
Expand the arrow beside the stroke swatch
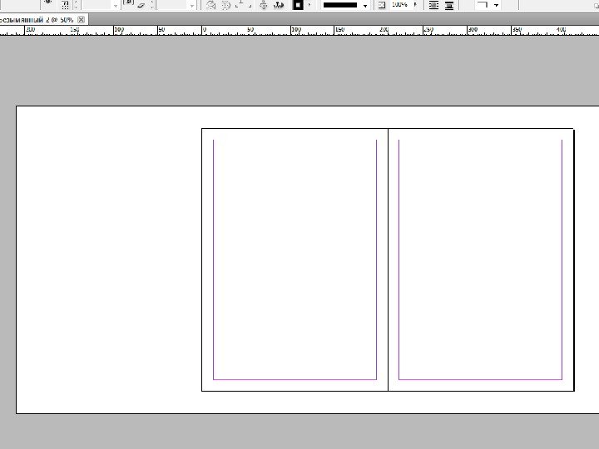pyautogui.click(x=309, y=5)
